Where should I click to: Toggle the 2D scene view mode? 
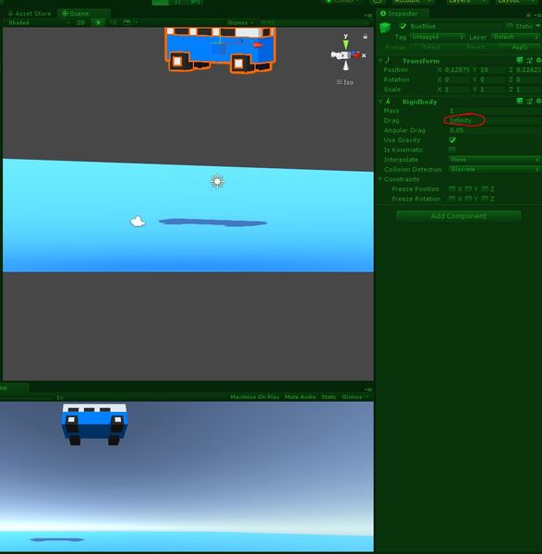(80, 22)
